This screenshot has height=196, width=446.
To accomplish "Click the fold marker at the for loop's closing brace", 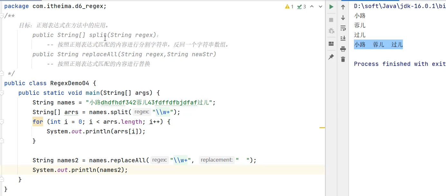I will (x=2, y=141).
